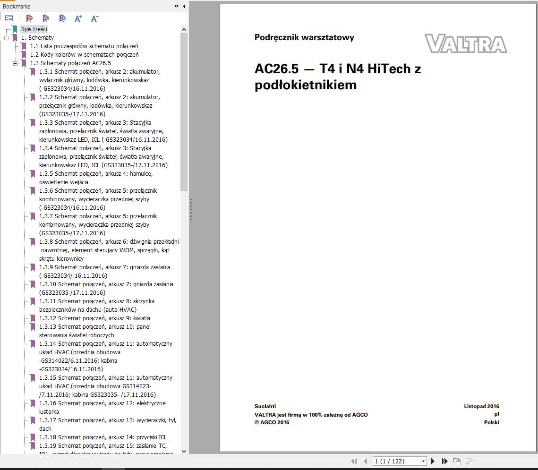Click the 'Listopad 2016' text on page
The width and height of the screenshot is (538, 470).
coord(481,406)
